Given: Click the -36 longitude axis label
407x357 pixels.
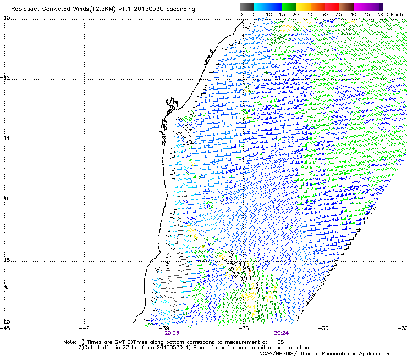Looking at the screenshot, I should (x=244, y=328).
